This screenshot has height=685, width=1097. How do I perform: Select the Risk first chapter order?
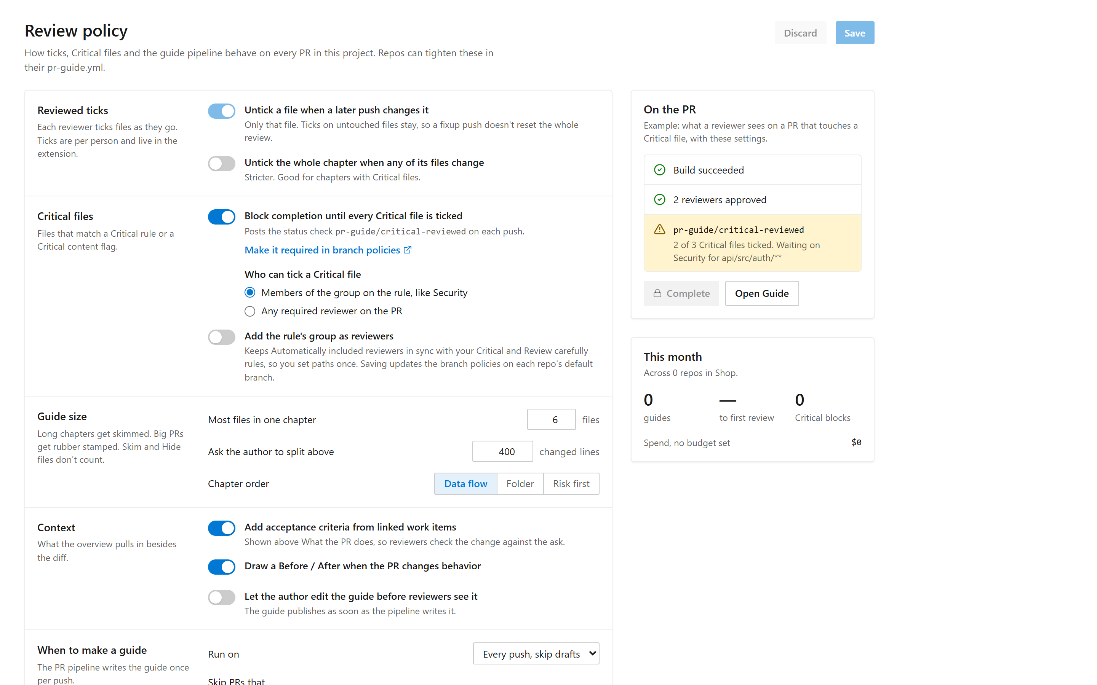tap(571, 484)
